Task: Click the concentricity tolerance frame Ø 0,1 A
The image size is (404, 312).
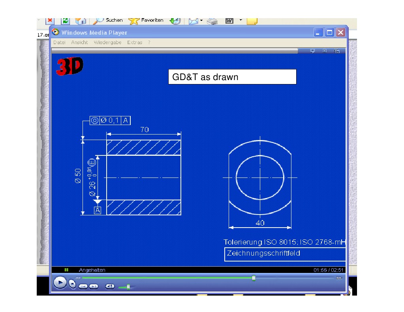Action: 110,120
